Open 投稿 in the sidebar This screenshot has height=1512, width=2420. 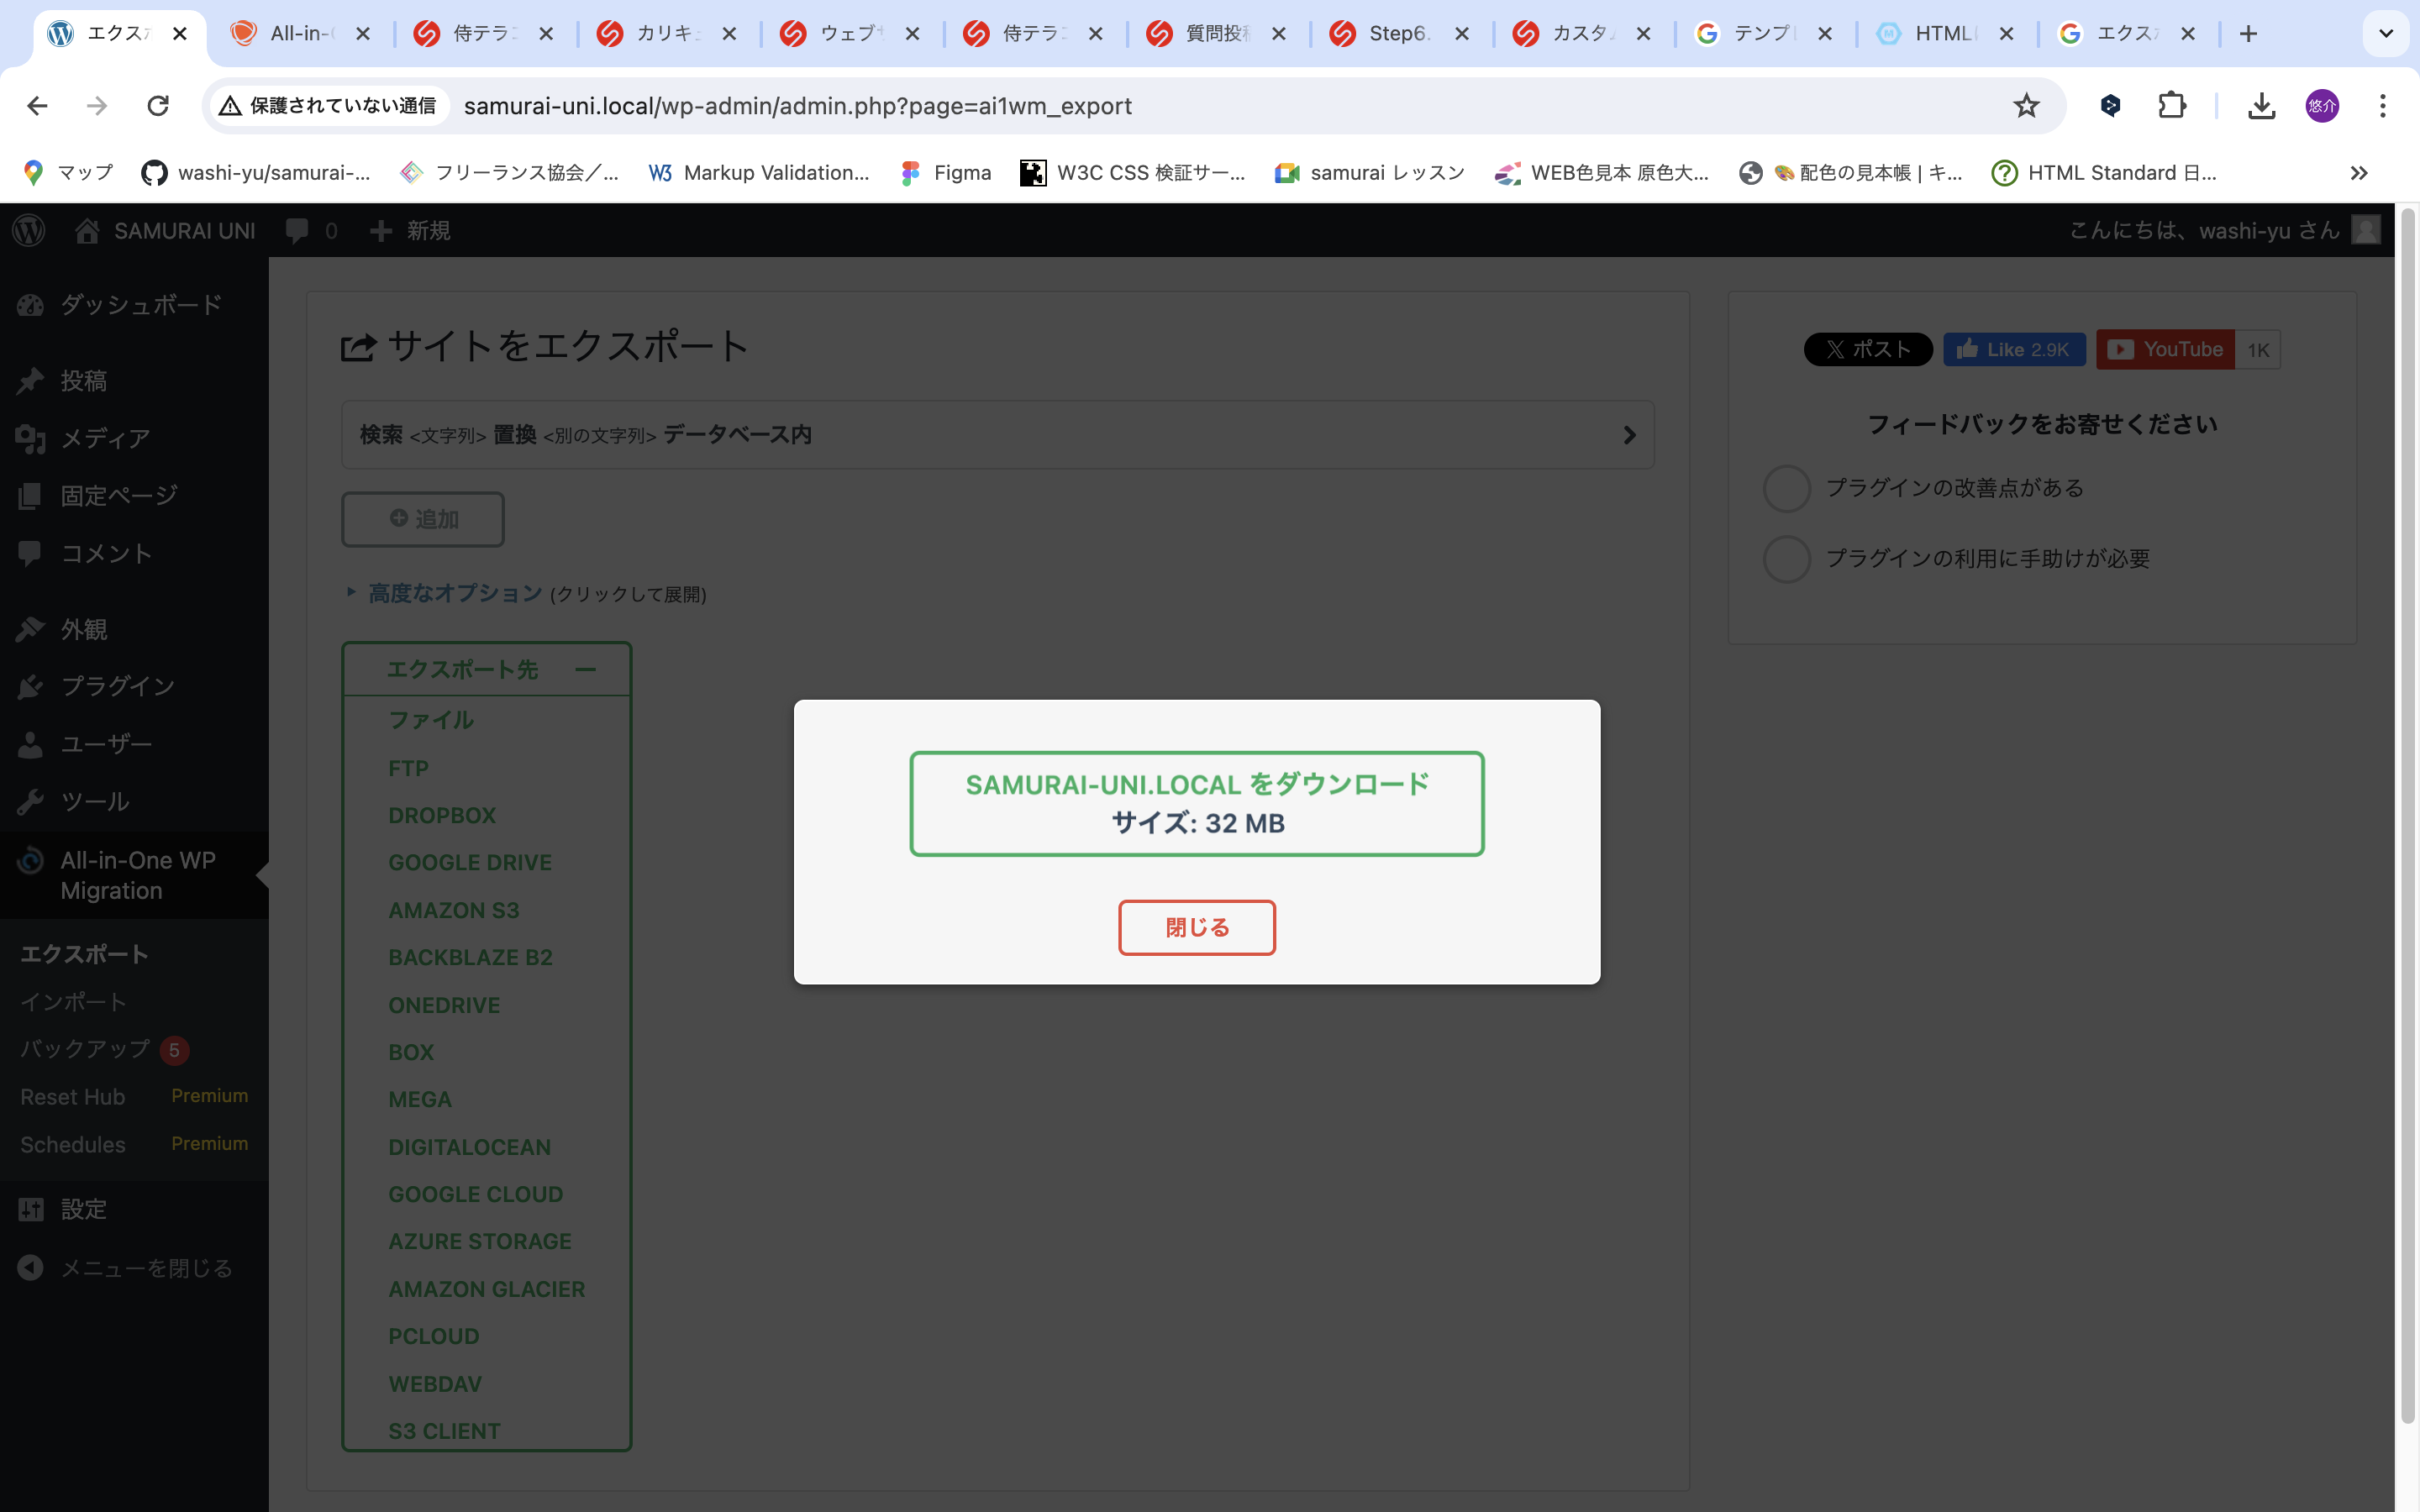[x=134, y=381]
